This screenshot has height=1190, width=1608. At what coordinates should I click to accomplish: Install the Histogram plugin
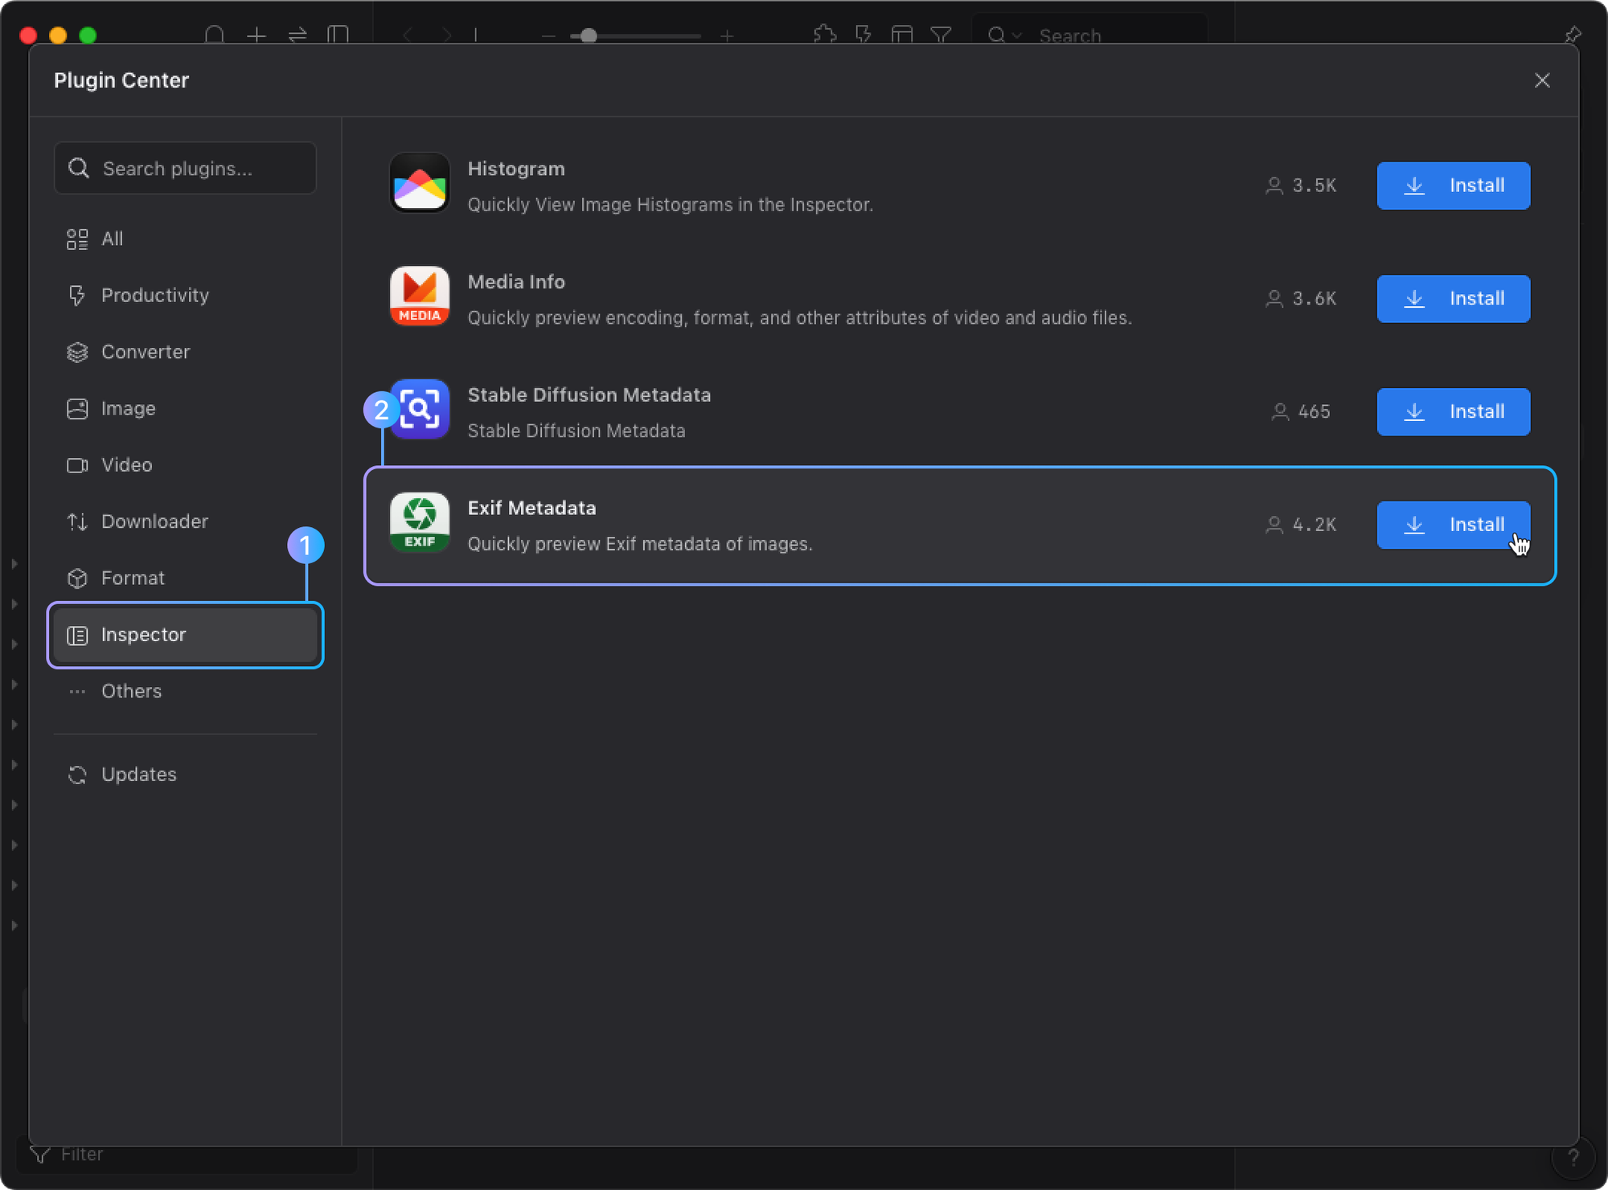pos(1454,185)
